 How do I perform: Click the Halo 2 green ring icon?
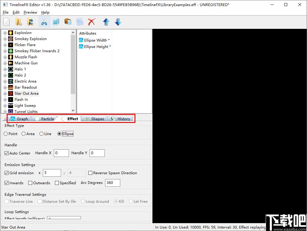pyautogui.click(x=11, y=75)
